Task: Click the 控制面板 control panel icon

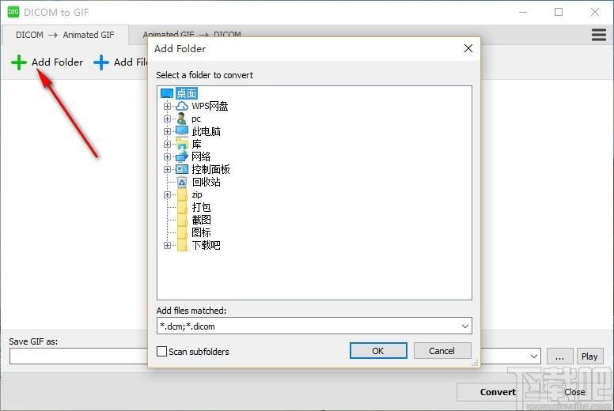Action: (x=182, y=169)
